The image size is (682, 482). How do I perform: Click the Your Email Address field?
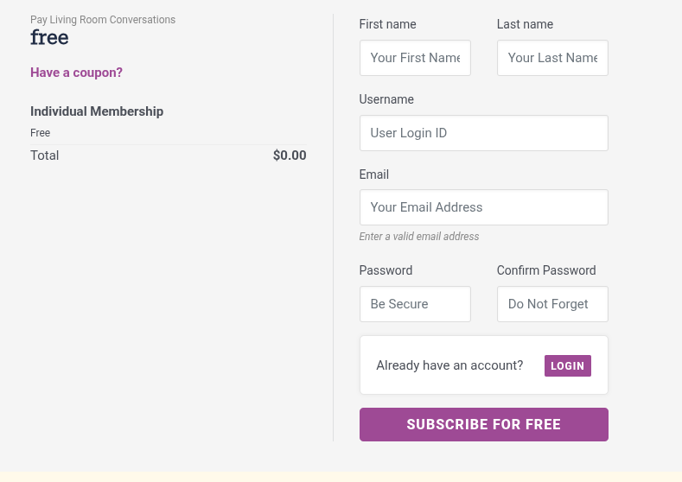point(484,207)
